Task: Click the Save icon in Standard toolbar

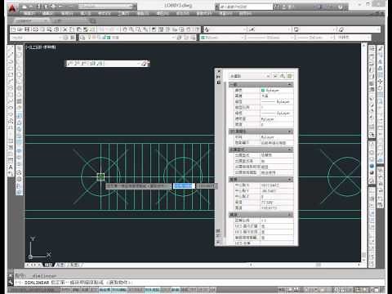Action: tap(27, 29)
